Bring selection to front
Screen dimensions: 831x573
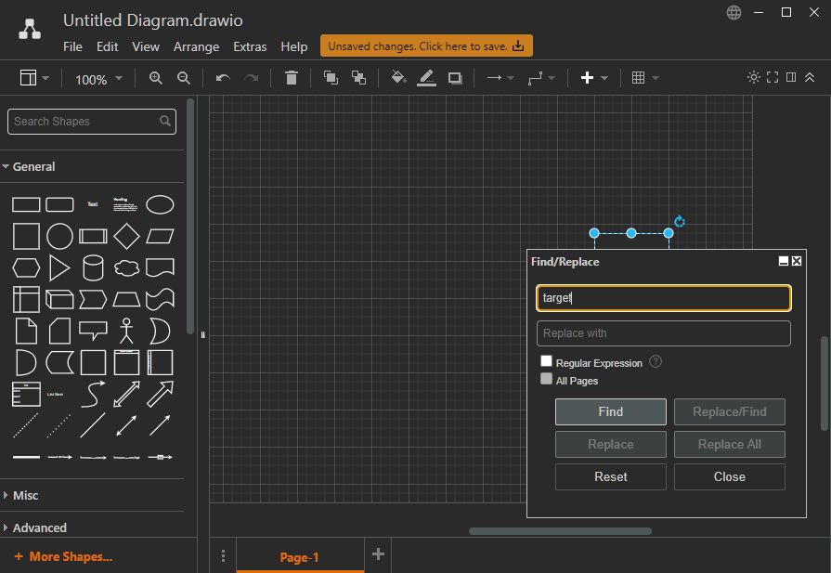click(x=331, y=78)
